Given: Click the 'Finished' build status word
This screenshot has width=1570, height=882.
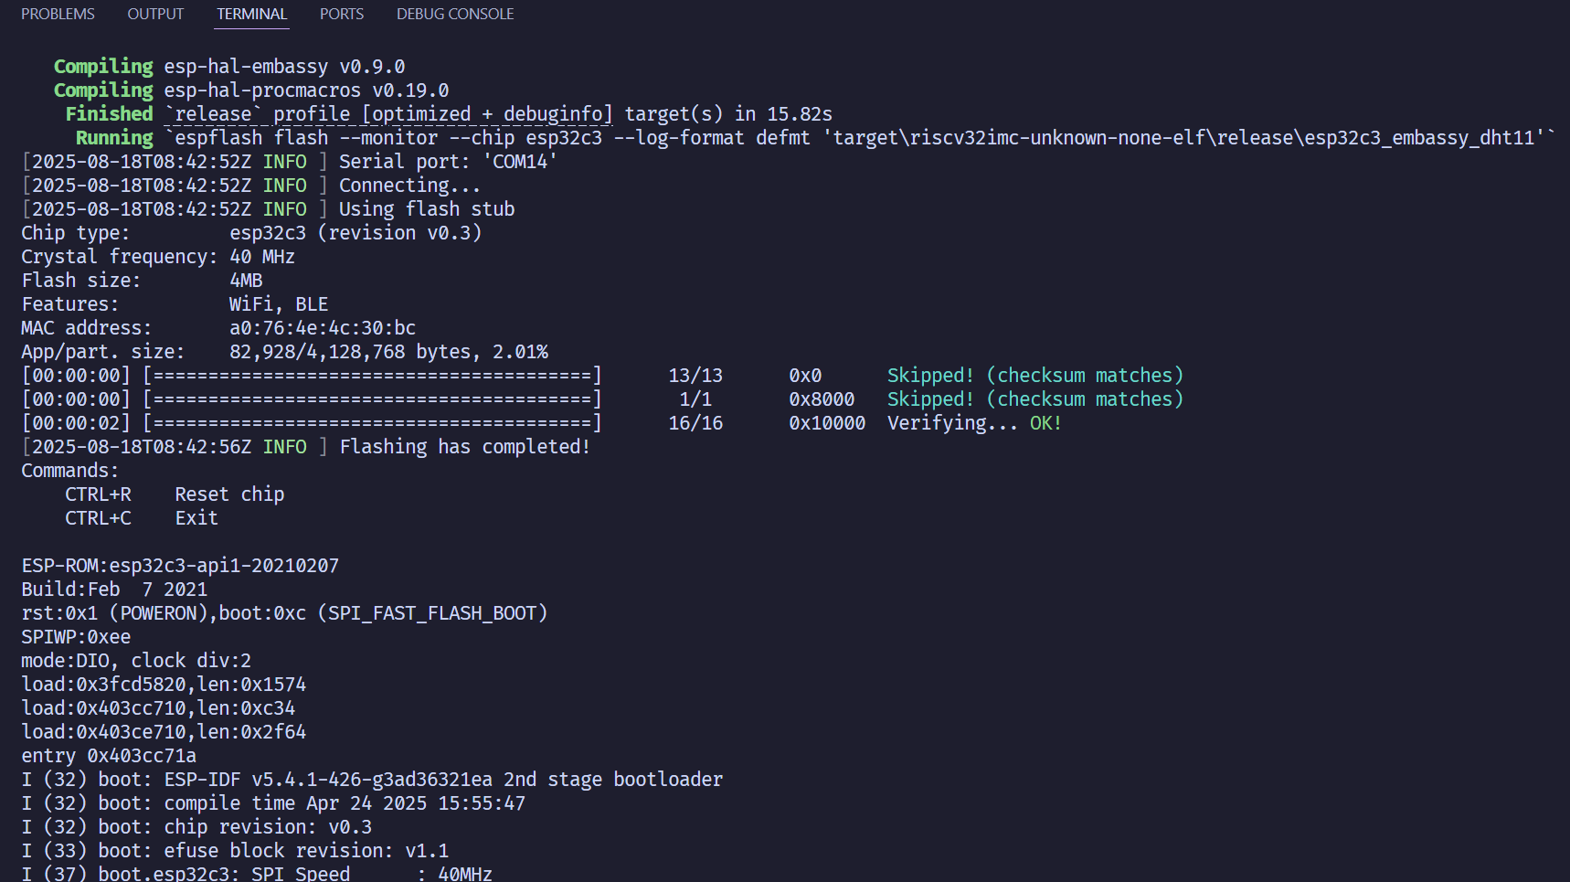Looking at the screenshot, I should coord(109,114).
